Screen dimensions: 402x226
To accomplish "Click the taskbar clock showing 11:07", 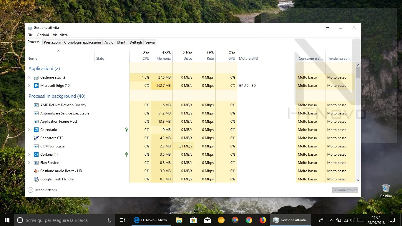I will (376, 220).
